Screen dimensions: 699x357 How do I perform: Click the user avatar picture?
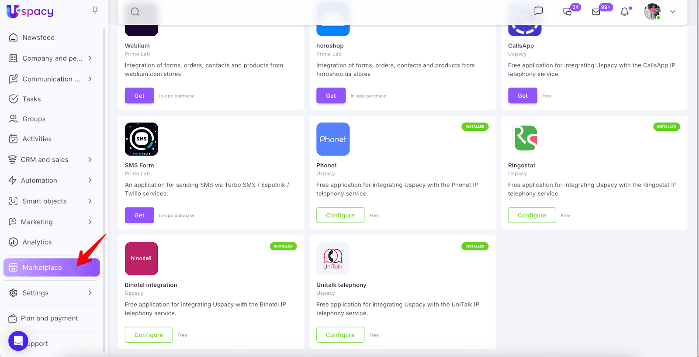point(652,12)
